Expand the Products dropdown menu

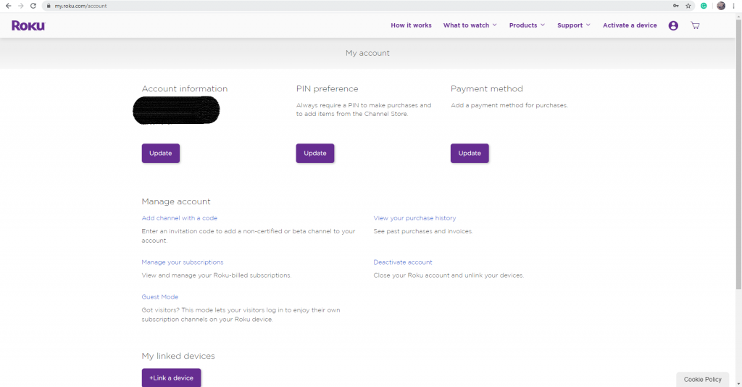527,25
